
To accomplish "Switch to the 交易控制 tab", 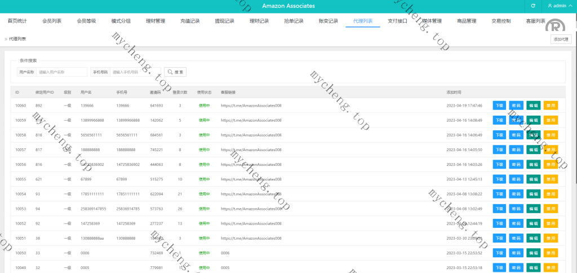I will point(501,21).
